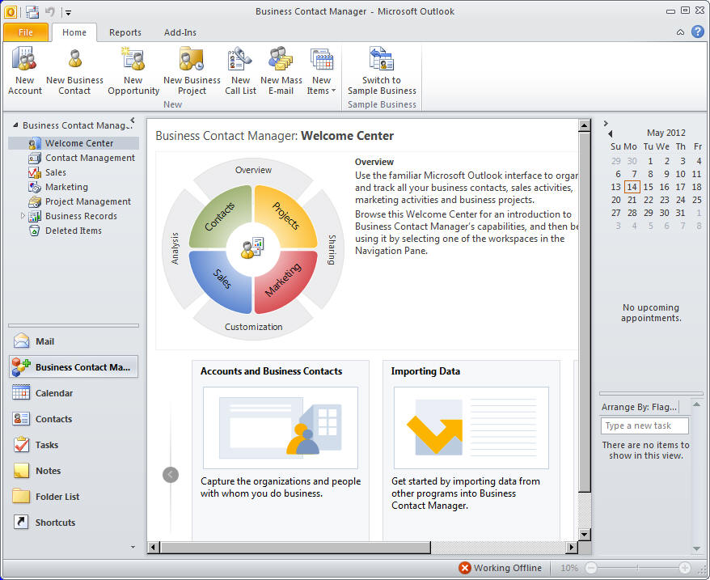
Task: Open Accounts and Business Contacts thumbnail
Action: click(281, 428)
